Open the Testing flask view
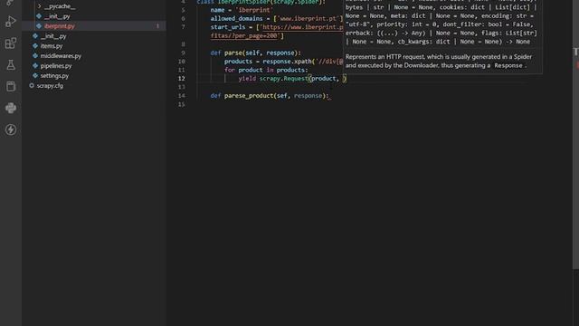Screen dimensions: 579x326 pos(11,65)
